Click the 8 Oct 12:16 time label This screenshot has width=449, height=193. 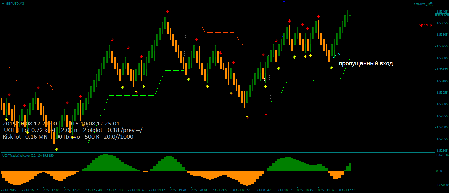347,190
